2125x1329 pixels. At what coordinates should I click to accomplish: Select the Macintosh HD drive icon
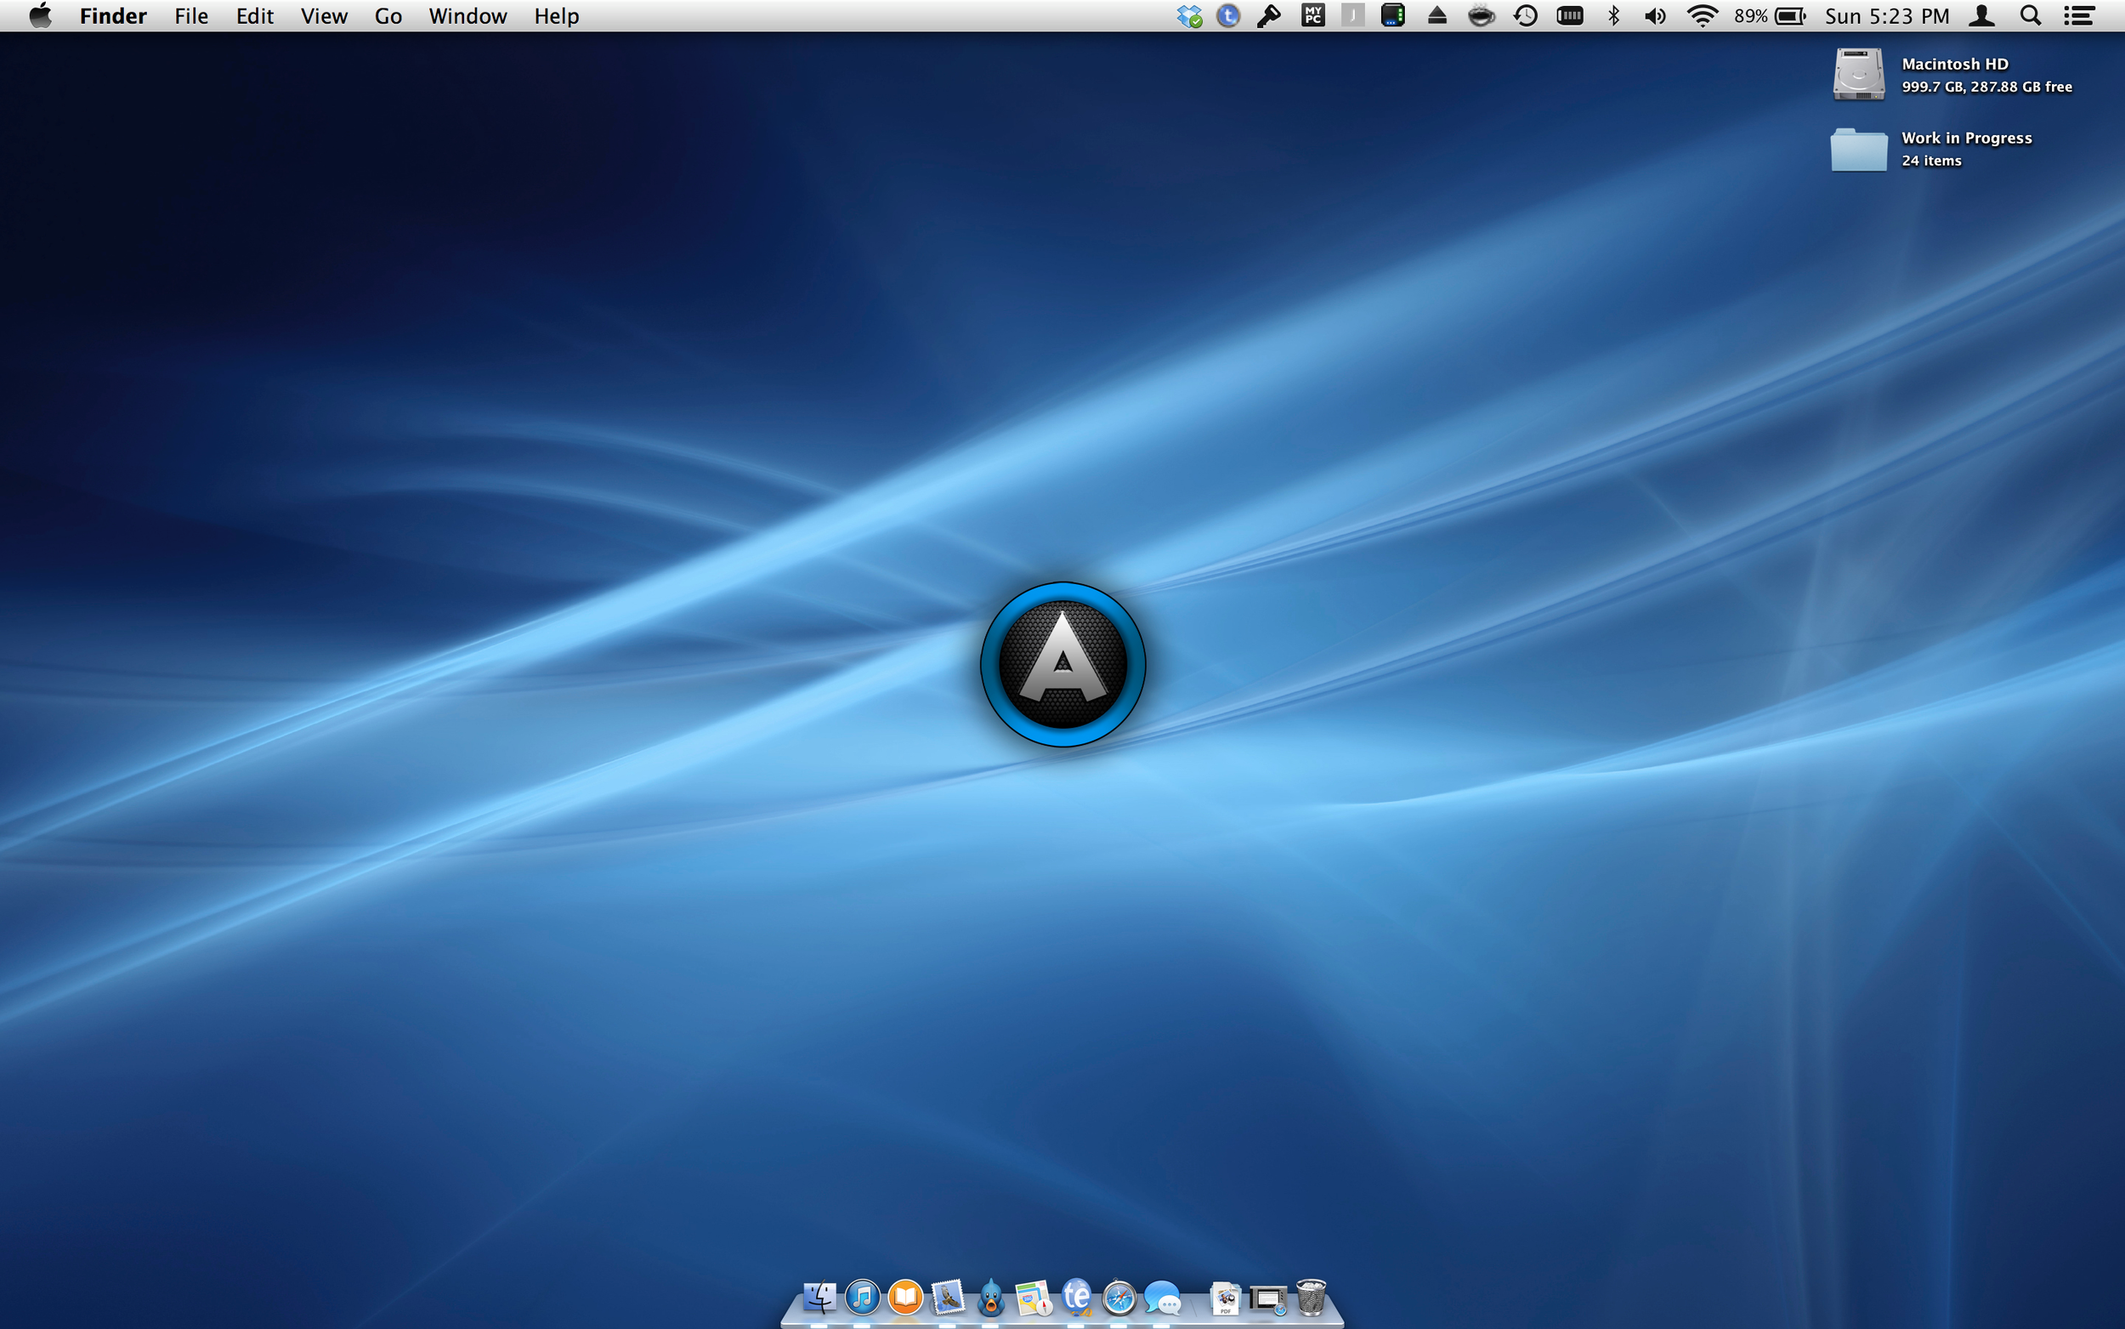tap(1859, 74)
